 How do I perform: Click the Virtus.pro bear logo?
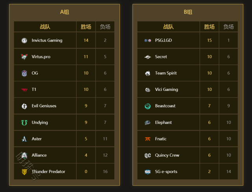click(24, 57)
